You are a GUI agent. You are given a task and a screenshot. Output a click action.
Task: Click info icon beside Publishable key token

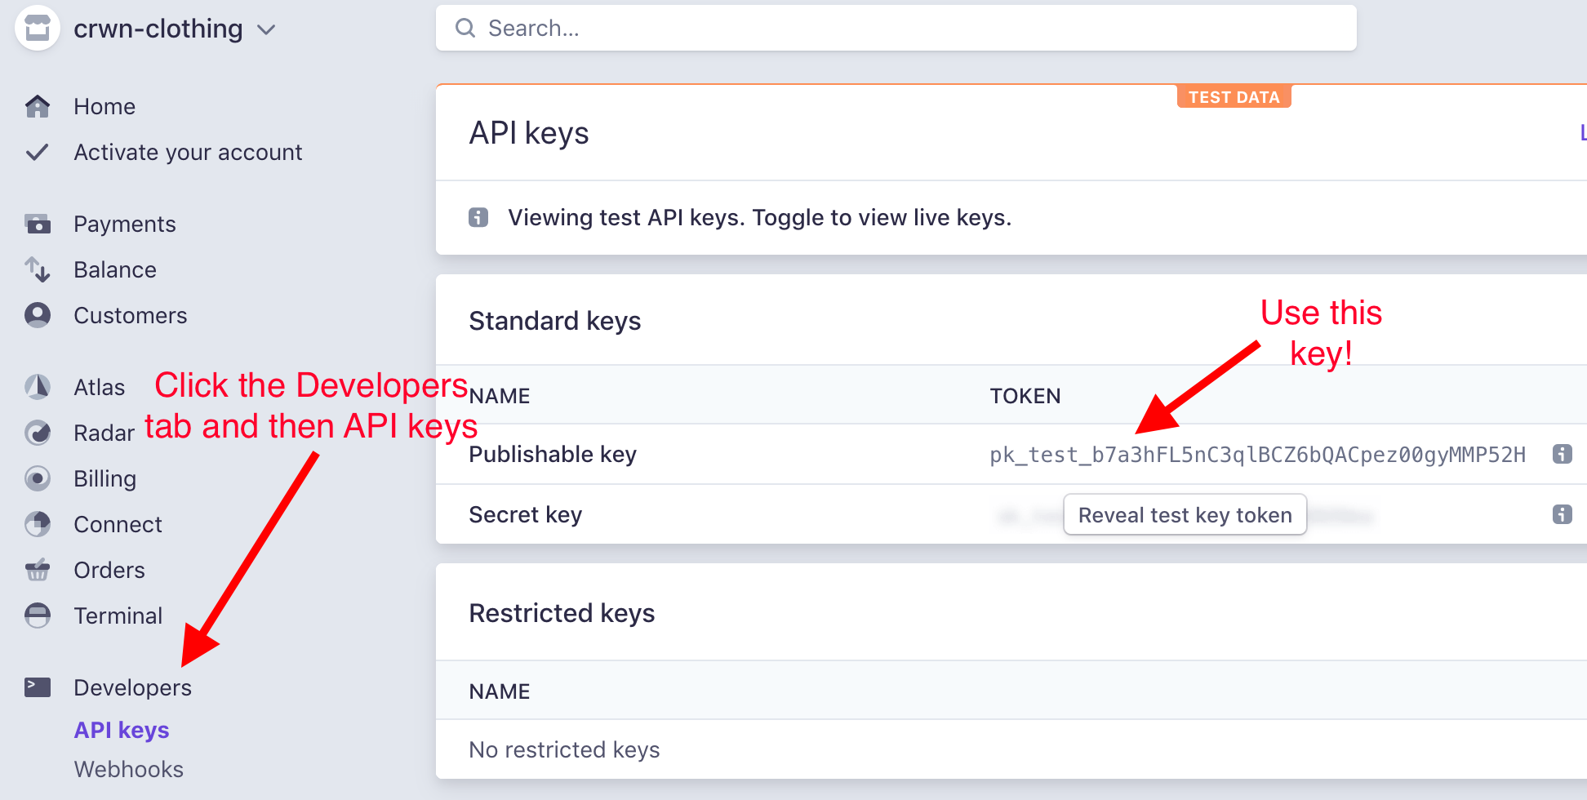(1563, 454)
